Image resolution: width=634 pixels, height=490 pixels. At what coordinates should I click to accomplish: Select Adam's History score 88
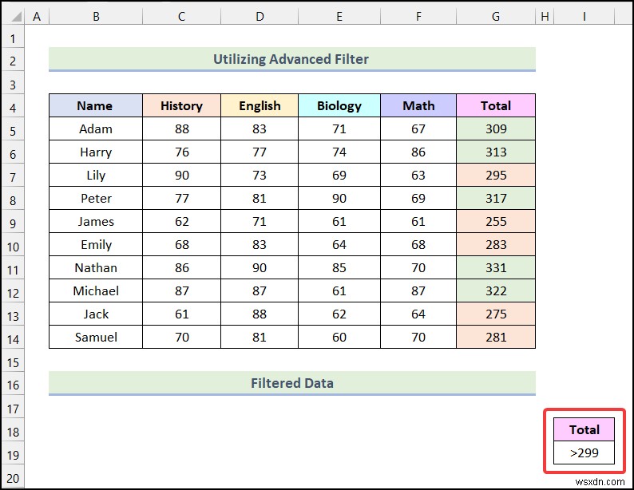[x=181, y=128]
